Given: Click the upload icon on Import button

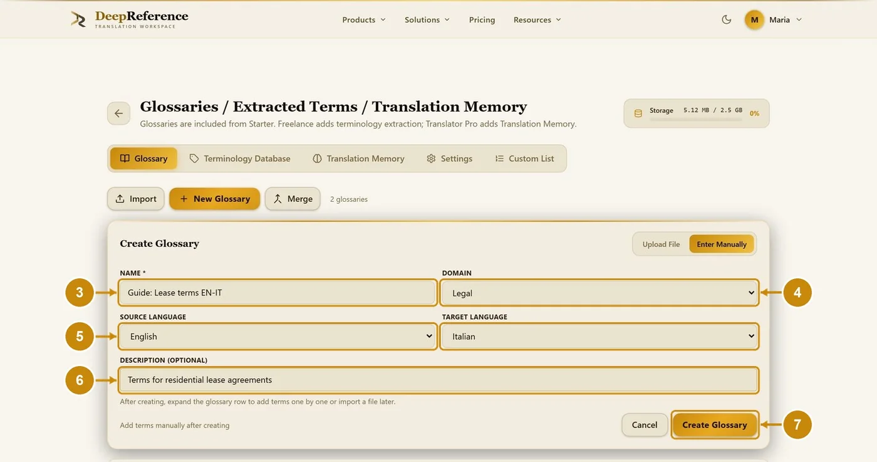Looking at the screenshot, I should click(x=120, y=199).
